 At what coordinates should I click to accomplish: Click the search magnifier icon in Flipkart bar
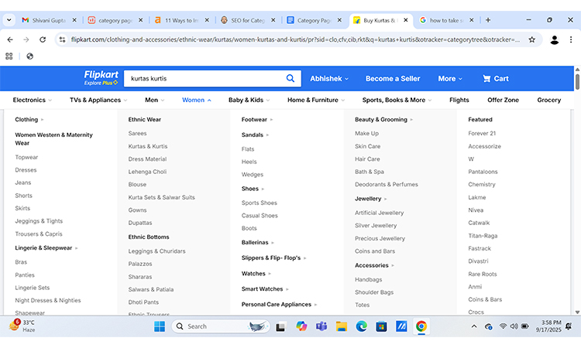(290, 78)
